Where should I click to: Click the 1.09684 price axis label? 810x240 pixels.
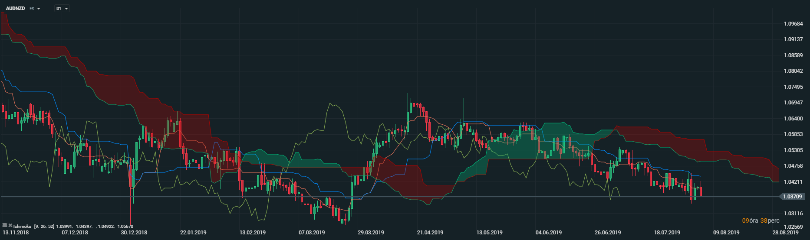[x=793, y=24]
